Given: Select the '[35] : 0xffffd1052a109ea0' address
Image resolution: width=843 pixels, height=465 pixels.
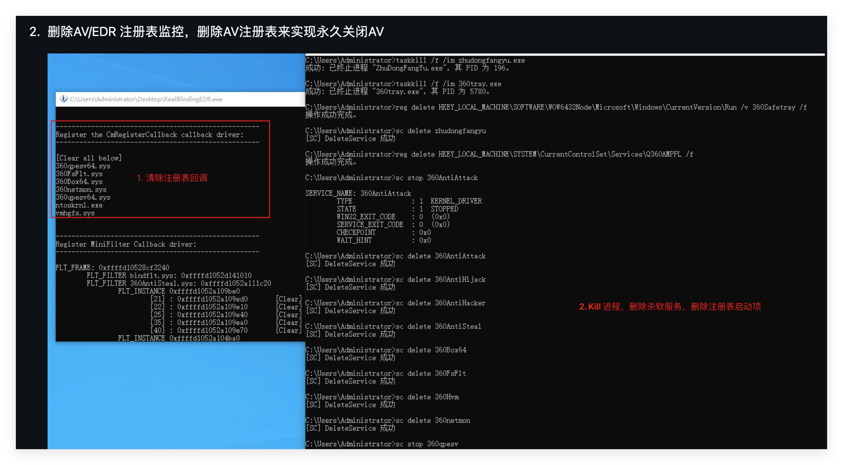Looking at the screenshot, I should [199, 322].
